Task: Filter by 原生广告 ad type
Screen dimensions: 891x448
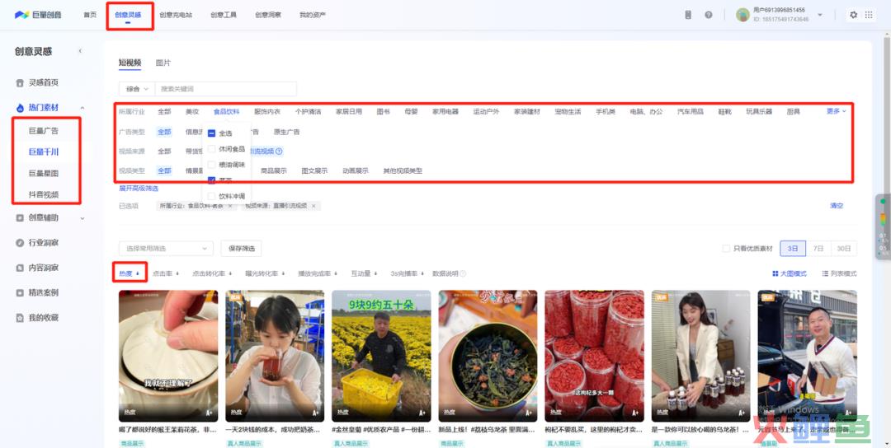Action: 286,132
